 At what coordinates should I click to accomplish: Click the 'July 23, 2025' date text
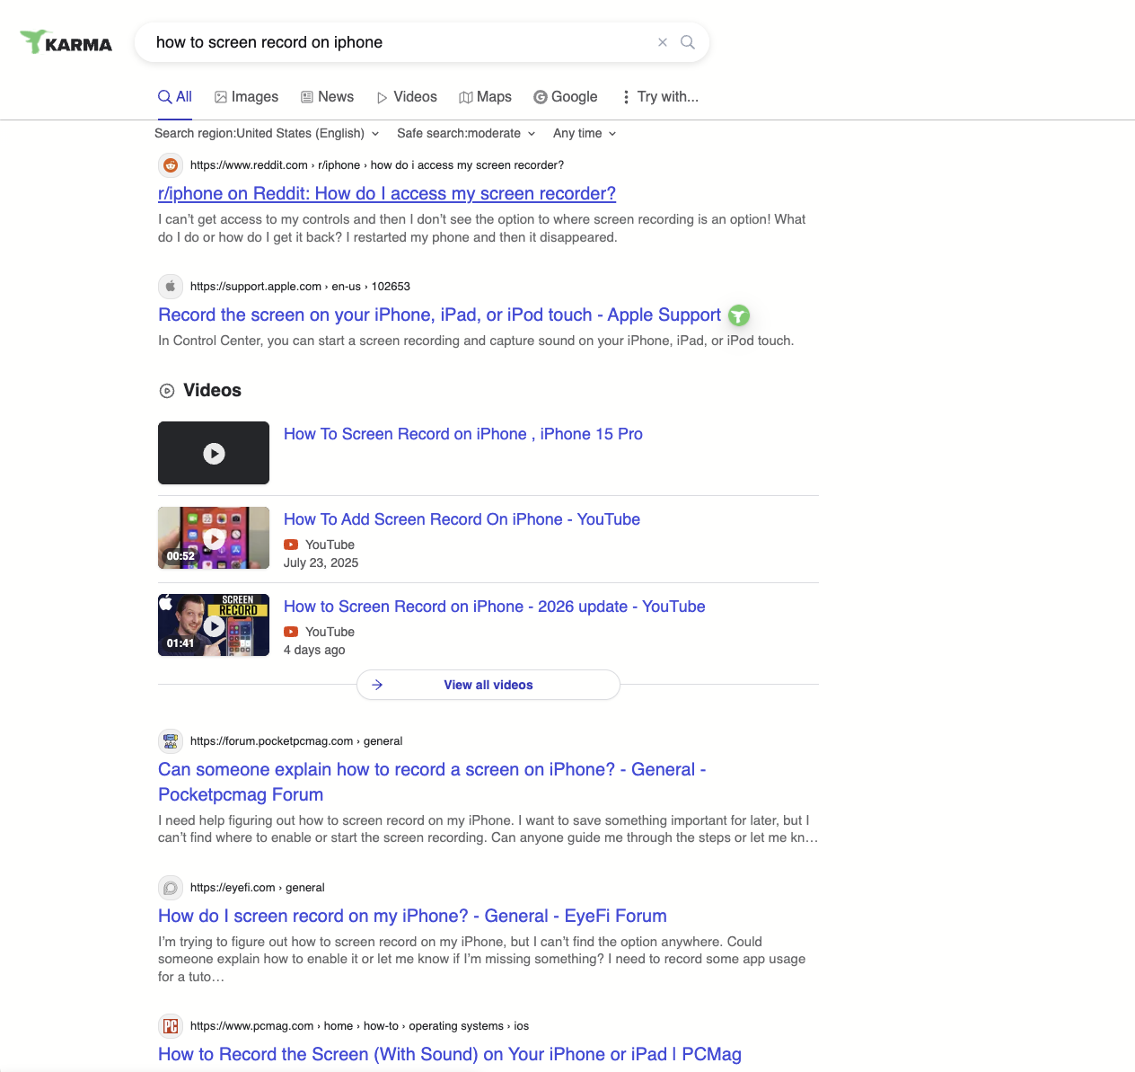321,563
